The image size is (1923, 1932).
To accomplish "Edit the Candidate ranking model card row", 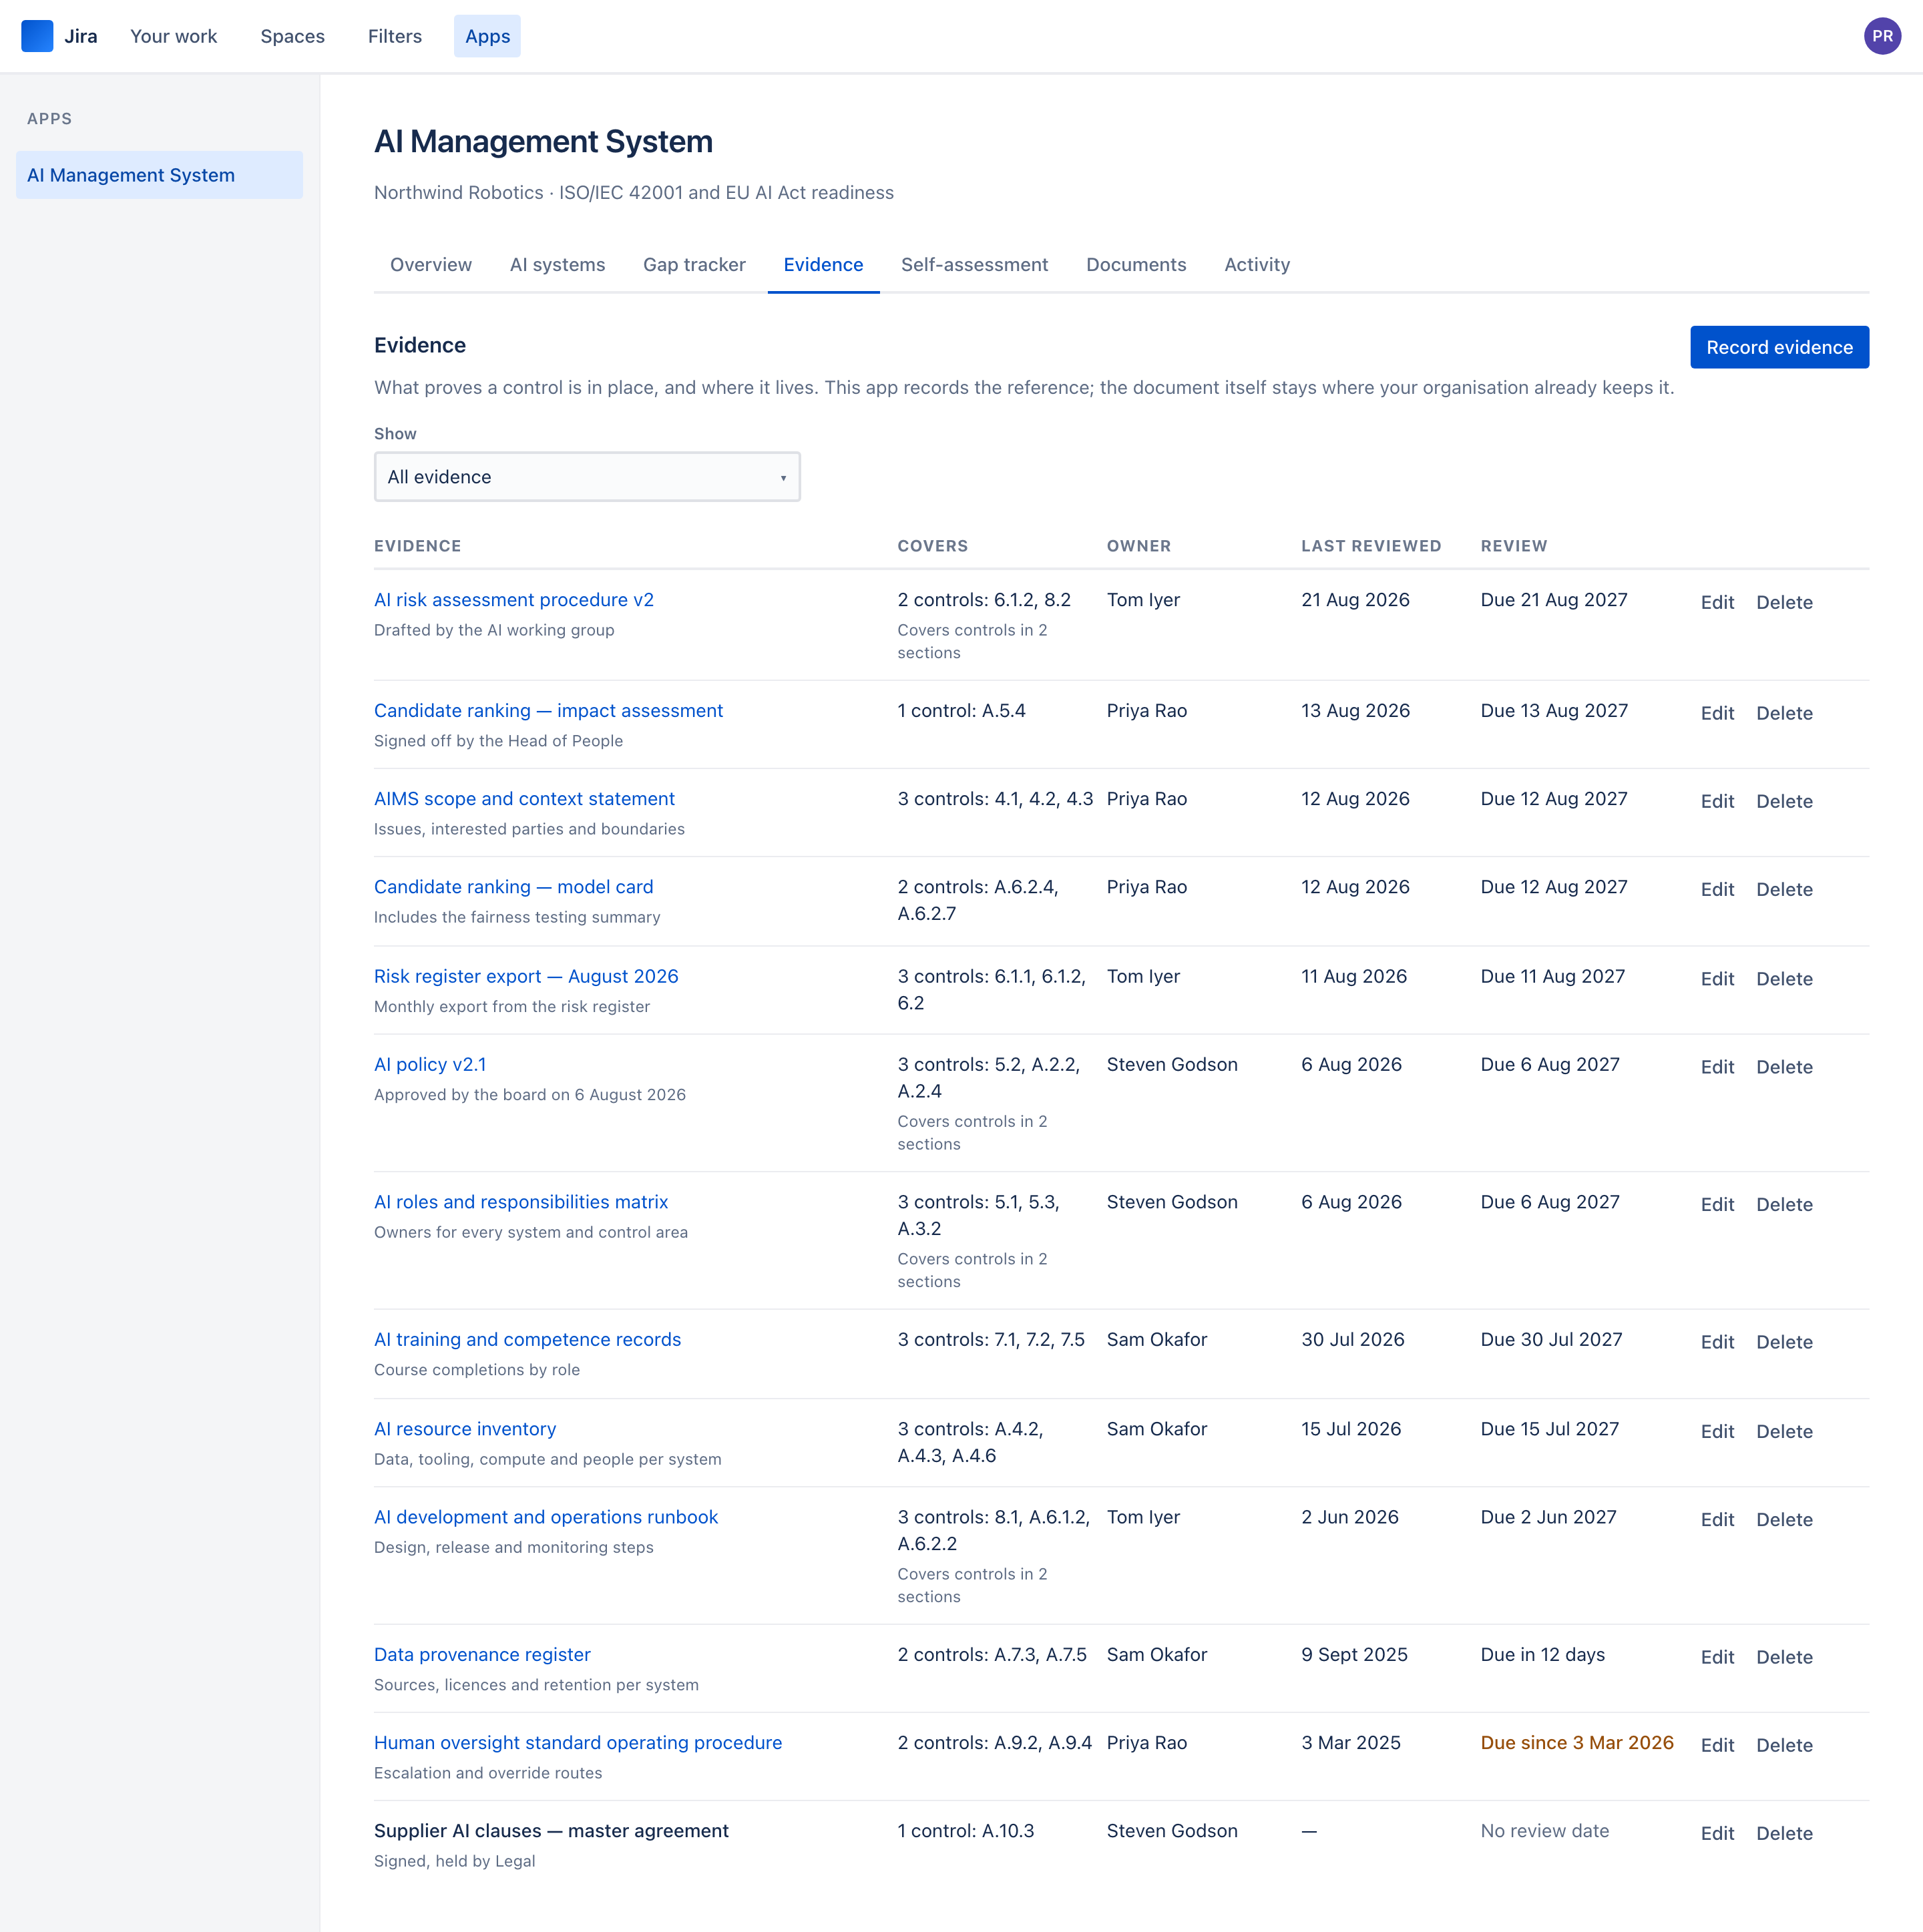I will pyautogui.click(x=1717, y=889).
